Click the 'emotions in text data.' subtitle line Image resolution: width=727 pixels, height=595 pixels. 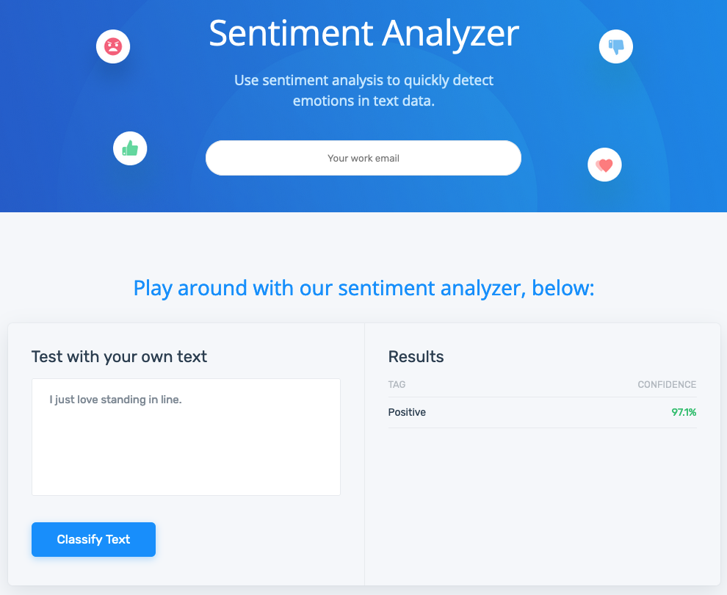tap(363, 101)
